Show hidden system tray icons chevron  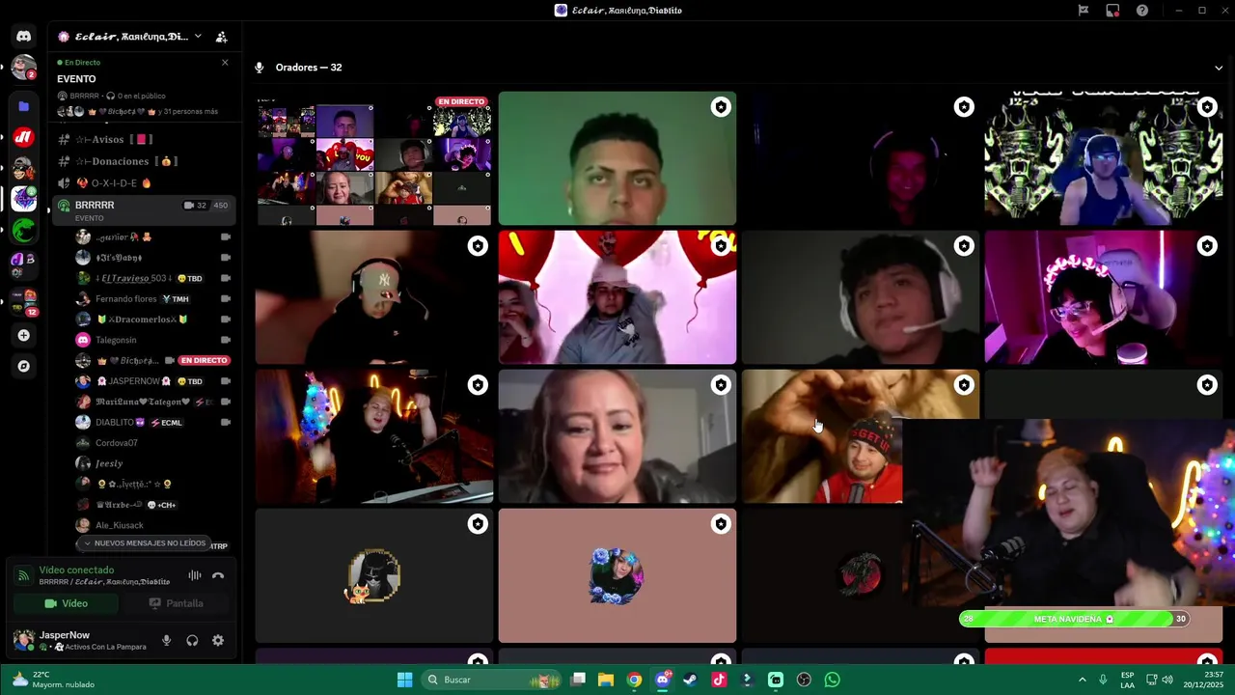click(x=1082, y=680)
